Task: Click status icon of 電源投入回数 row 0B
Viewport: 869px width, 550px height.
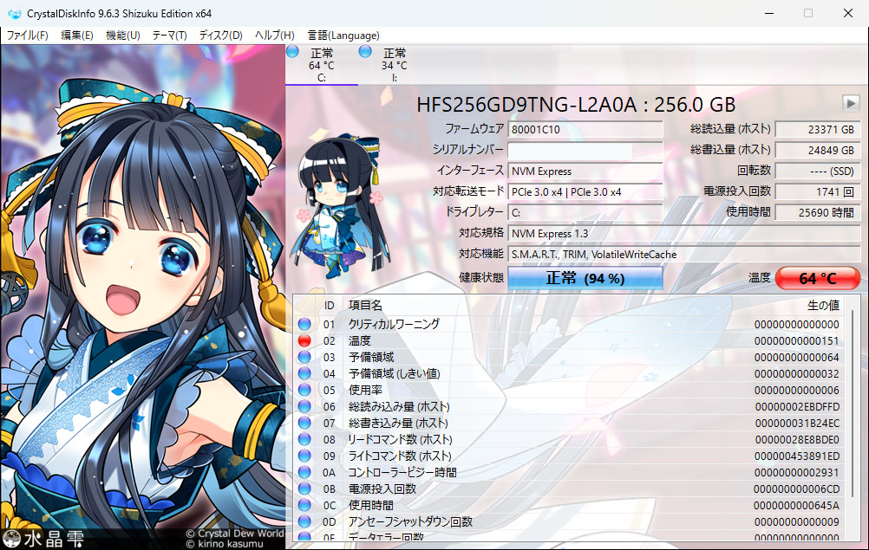Action: click(x=304, y=489)
